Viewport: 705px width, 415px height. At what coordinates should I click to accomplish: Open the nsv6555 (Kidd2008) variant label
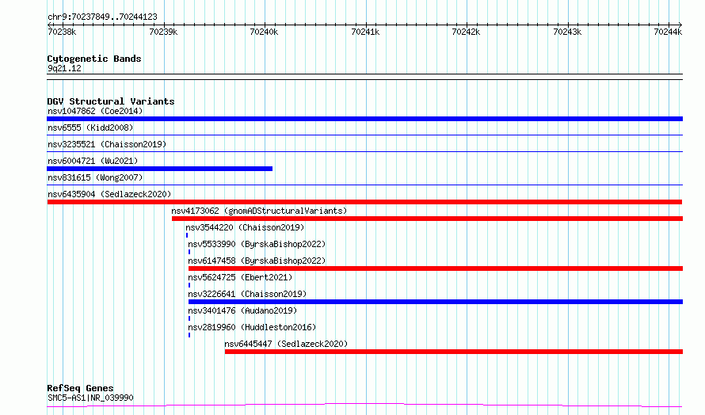(90, 128)
